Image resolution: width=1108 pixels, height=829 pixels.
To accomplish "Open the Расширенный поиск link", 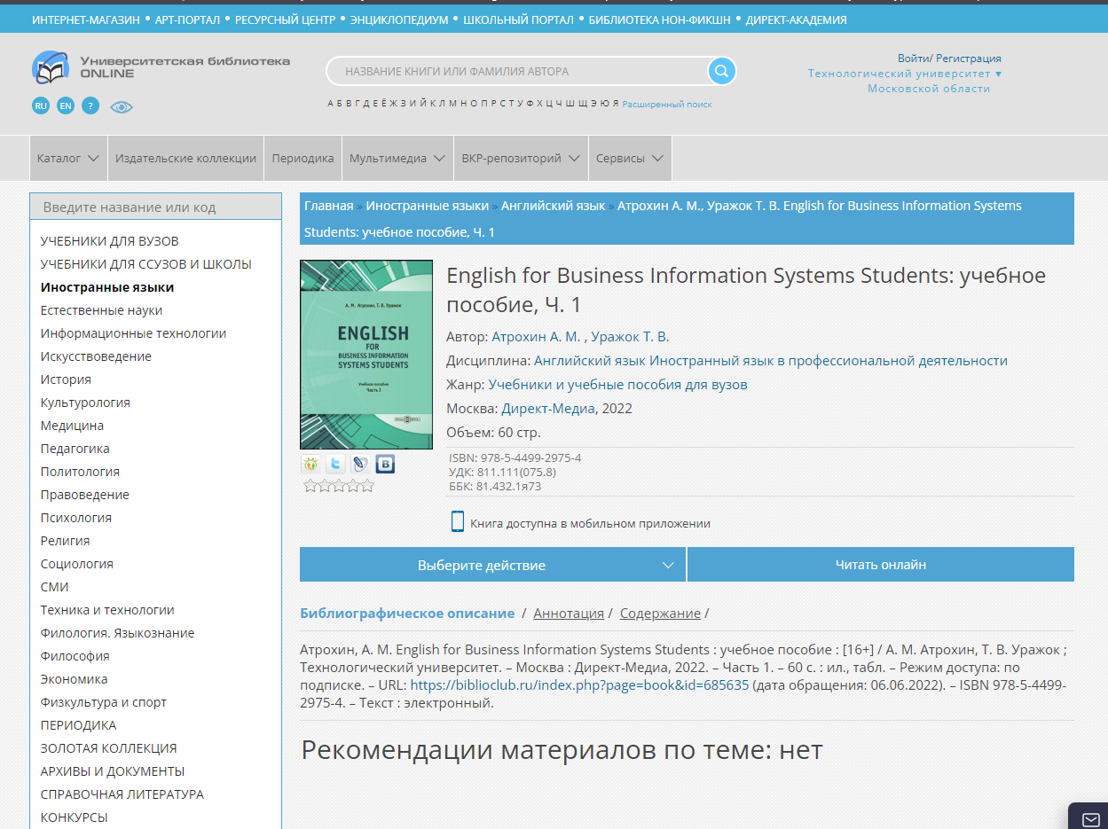I will pos(667,104).
